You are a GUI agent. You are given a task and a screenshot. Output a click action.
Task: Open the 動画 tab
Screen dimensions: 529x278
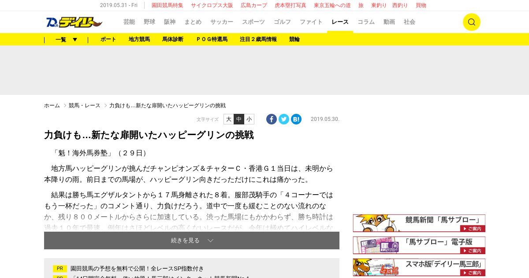tap(389, 22)
